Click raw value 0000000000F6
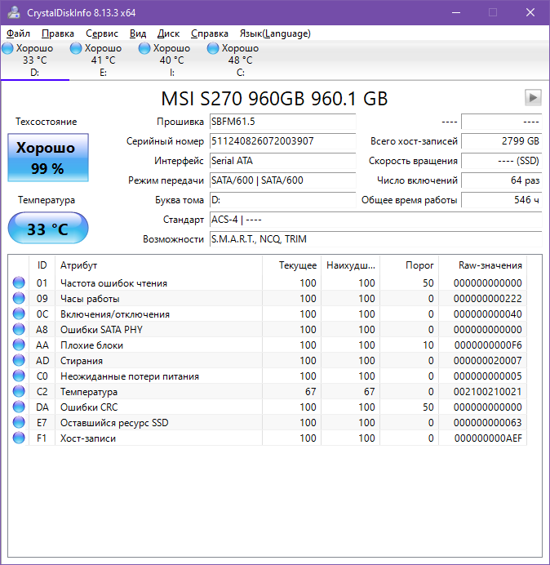Viewport: 550px width, 565px height. [x=488, y=345]
